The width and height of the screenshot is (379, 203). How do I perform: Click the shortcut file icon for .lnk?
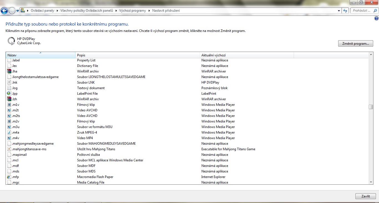tap(9, 82)
